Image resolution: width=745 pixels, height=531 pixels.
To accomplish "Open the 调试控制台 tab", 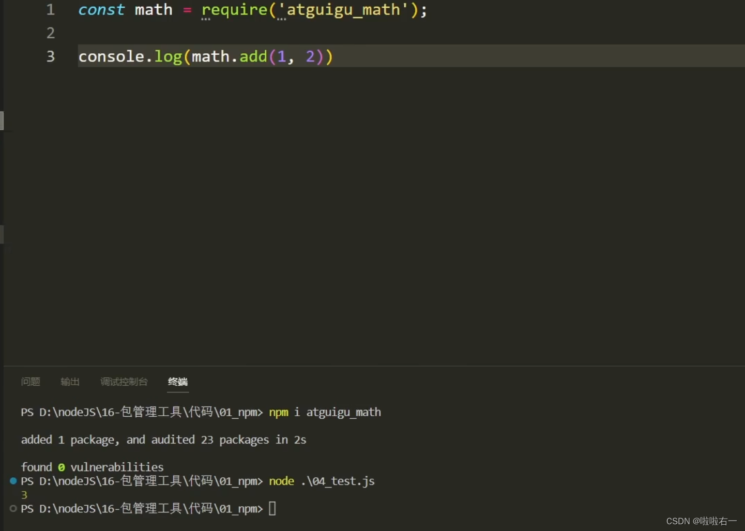I will pos(124,382).
